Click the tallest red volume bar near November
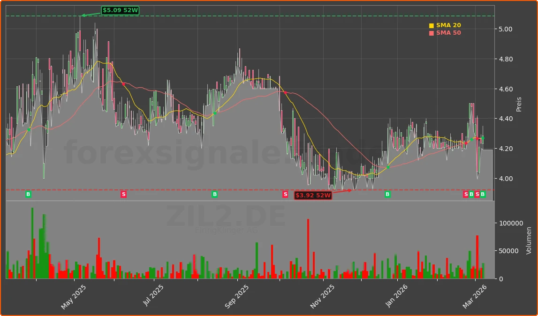Image resolution: width=538 pixels, height=316 pixels. coord(308,248)
